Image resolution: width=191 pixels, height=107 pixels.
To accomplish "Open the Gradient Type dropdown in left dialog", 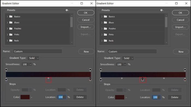I will tap(34, 58).
